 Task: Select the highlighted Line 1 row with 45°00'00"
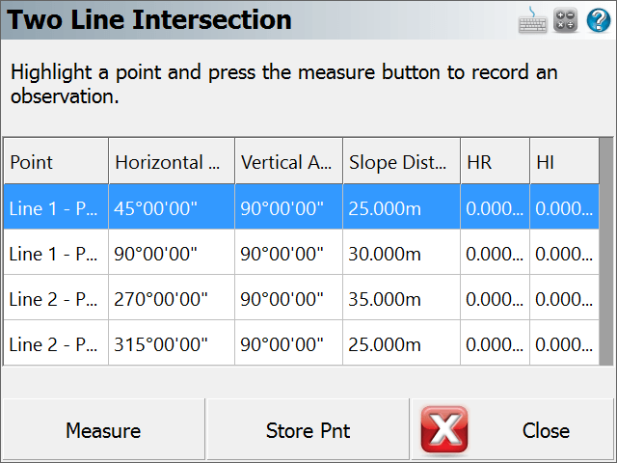[x=302, y=207]
